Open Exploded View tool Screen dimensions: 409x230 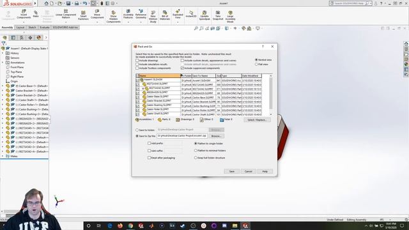click(x=178, y=14)
